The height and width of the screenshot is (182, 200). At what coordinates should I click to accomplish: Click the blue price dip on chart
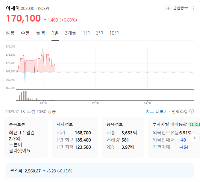click(25, 79)
